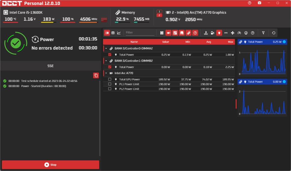Viewport: 291px width, 171px height.
Task: Click the Memory 22.9 % usage reading
Action: pyautogui.click(x=122, y=19)
